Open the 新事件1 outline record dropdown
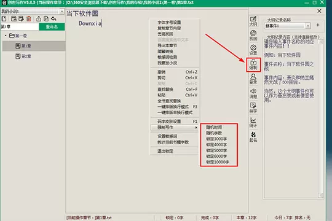 308,26
